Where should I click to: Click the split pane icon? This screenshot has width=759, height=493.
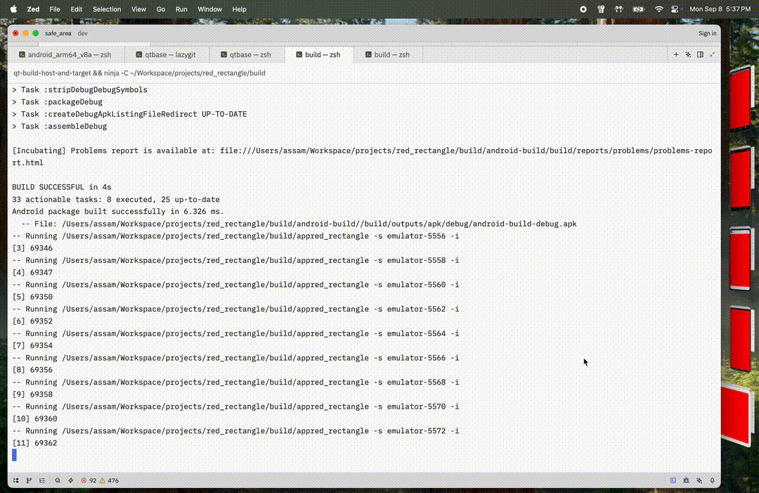(700, 55)
